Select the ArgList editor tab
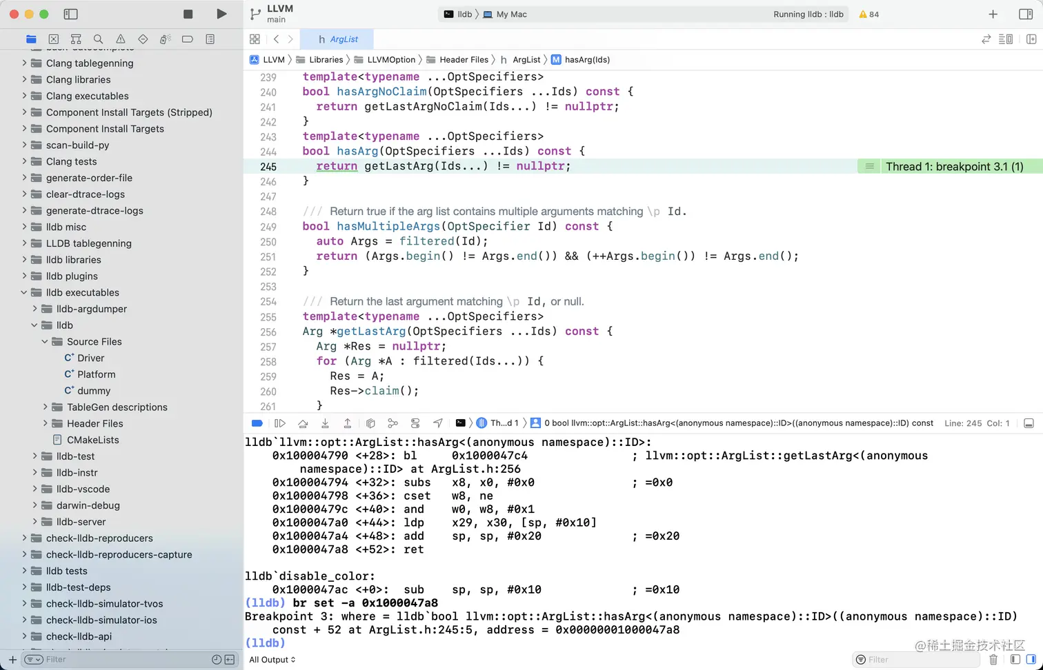 [x=338, y=39]
